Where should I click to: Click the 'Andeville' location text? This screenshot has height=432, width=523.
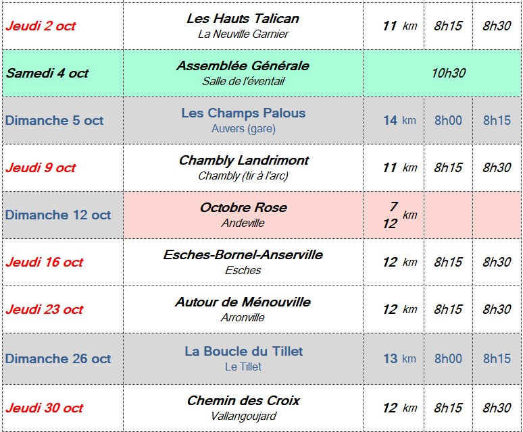243,223
